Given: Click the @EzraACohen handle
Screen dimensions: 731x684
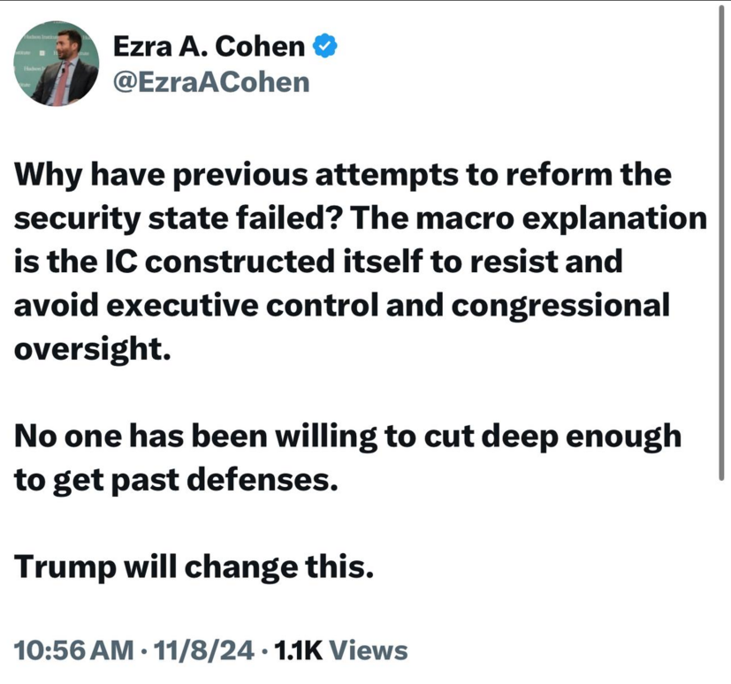Looking at the screenshot, I should [x=212, y=81].
